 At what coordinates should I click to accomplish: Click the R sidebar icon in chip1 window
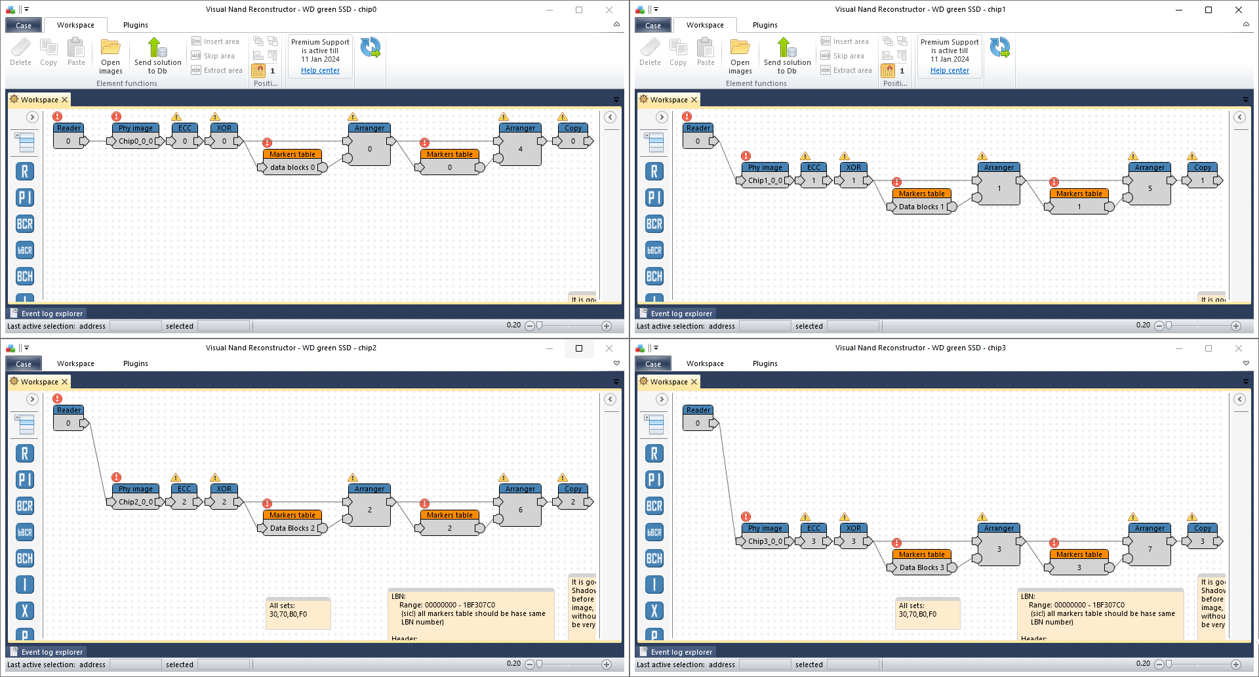point(654,172)
